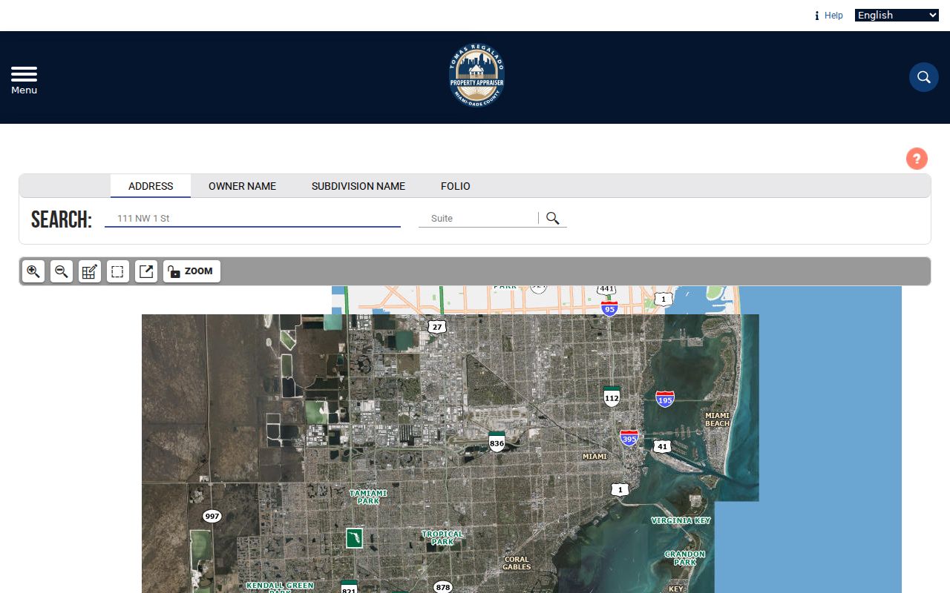
Task: Click the route 112 shield on map
Action: (x=612, y=396)
